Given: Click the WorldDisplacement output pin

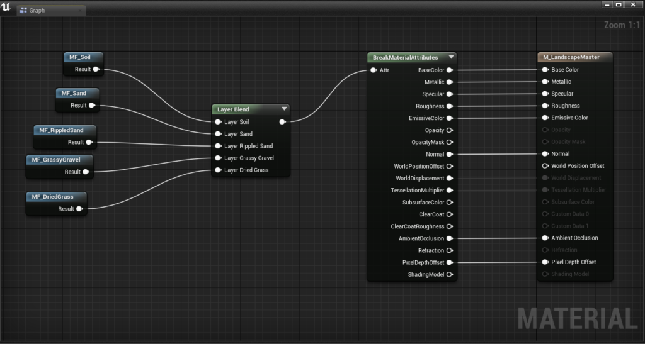Looking at the screenshot, I should pos(450,178).
